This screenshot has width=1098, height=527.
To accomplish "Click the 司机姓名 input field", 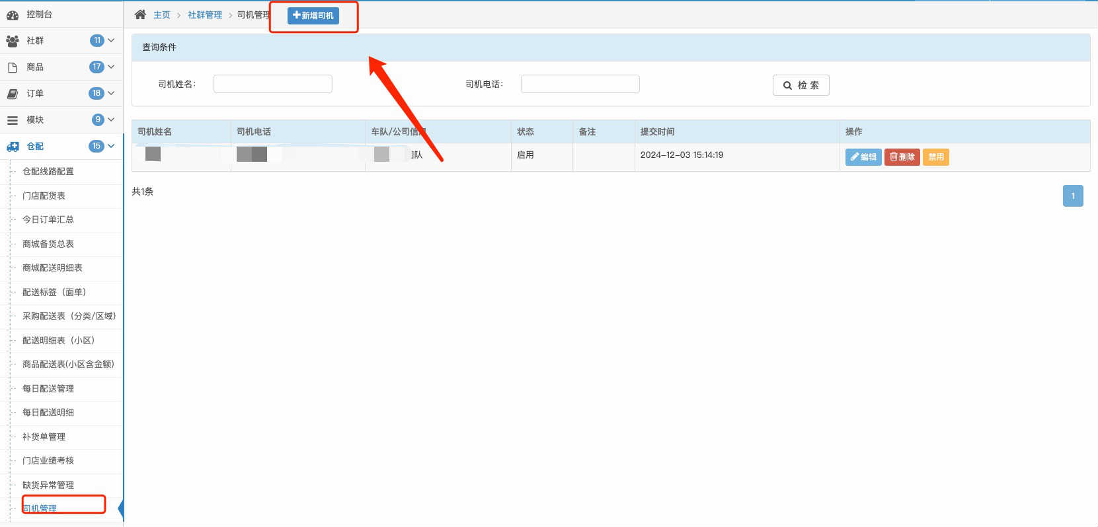I will [x=273, y=84].
